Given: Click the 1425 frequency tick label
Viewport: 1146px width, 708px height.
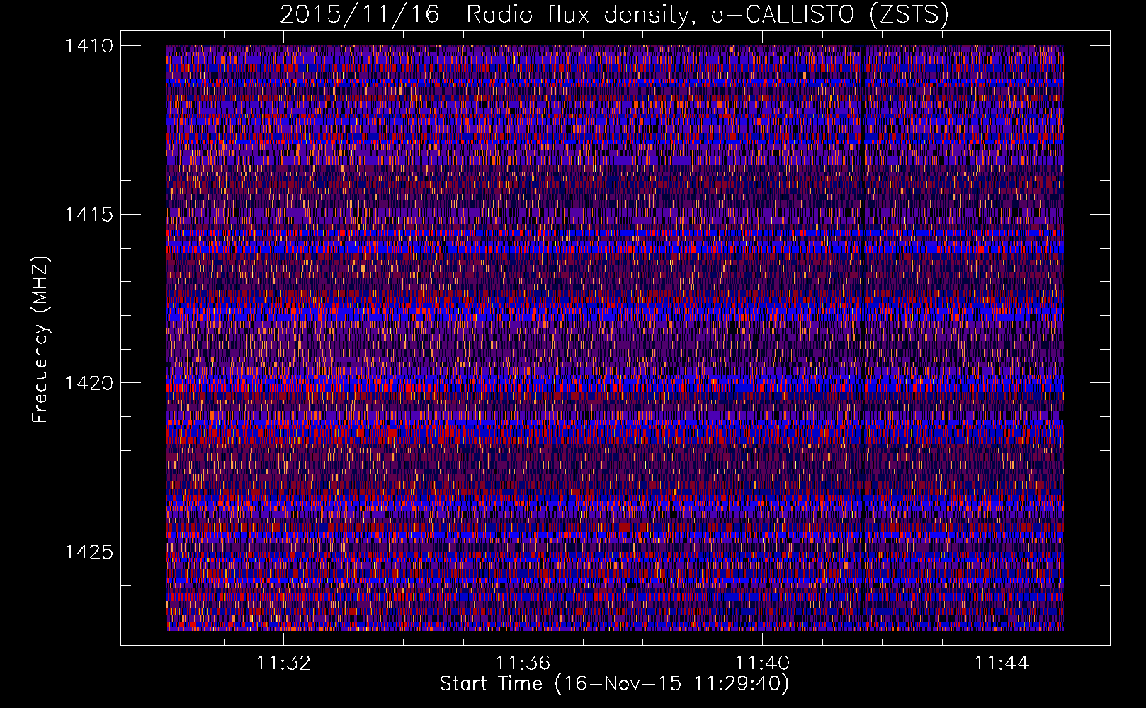Looking at the screenshot, I should tap(89, 552).
